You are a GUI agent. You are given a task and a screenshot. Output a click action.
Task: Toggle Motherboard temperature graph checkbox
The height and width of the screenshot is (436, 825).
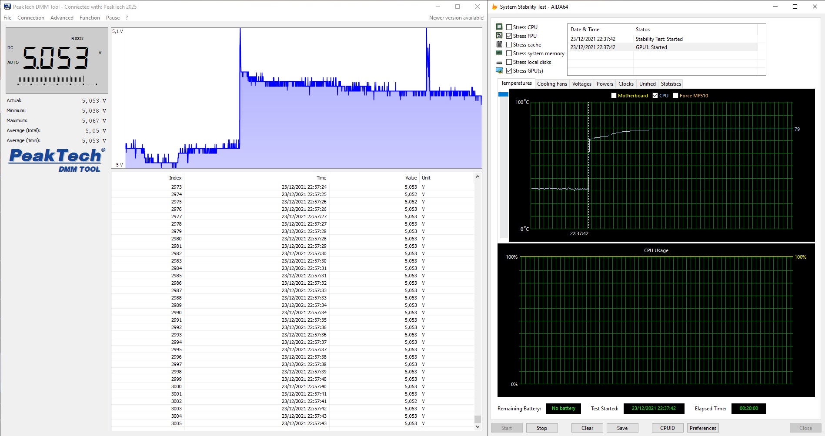pyautogui.click(x=614, y=96)
